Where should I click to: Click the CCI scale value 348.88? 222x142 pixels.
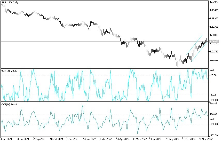(213, 104)
